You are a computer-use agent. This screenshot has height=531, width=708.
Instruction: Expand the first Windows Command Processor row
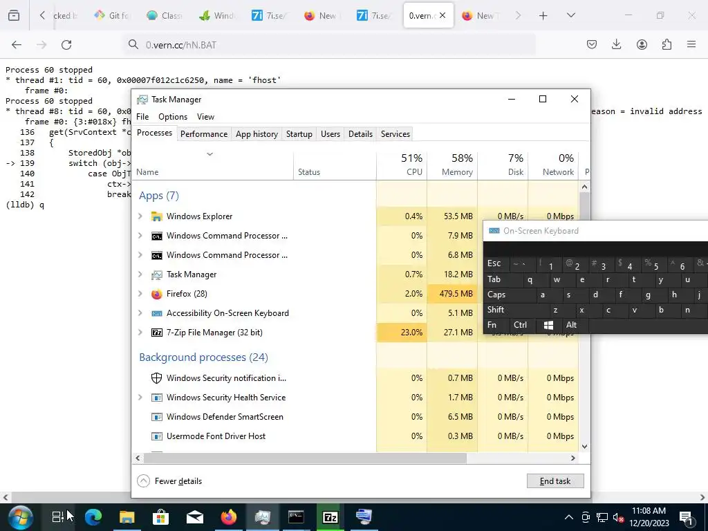coord(140,236)
